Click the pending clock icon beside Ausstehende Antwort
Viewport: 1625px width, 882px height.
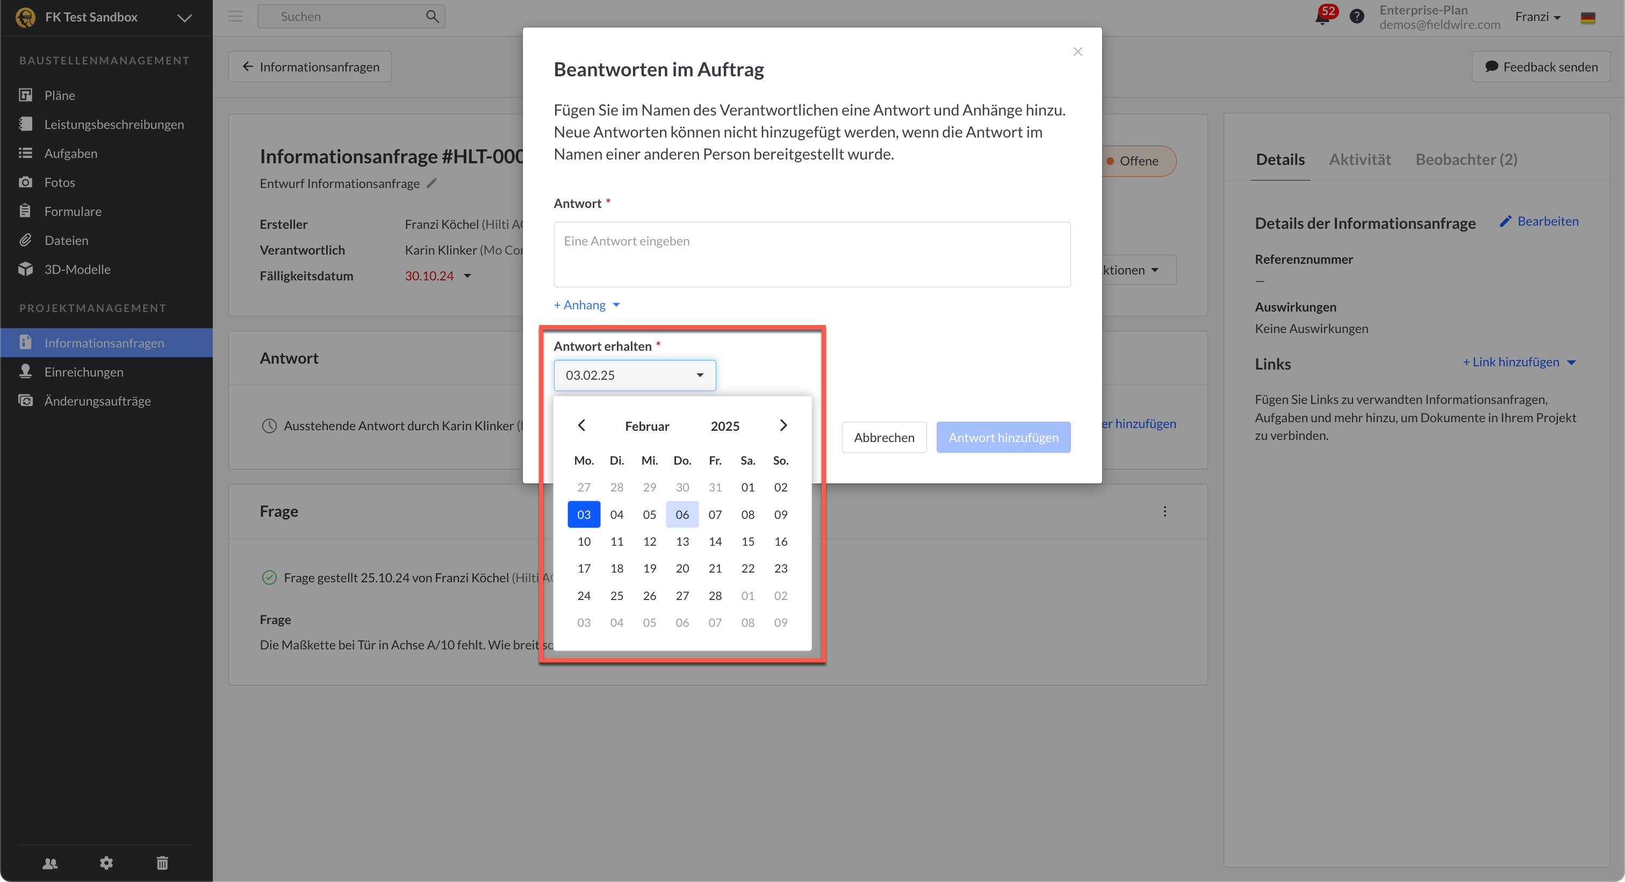(x=269, y=426)
